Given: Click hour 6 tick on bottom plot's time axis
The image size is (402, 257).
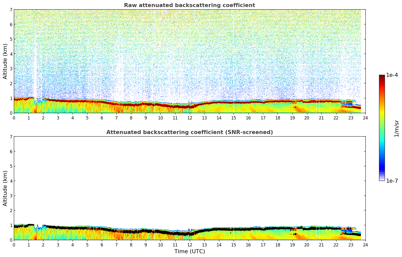Looking at the screenshot, I should click(102, 245).
